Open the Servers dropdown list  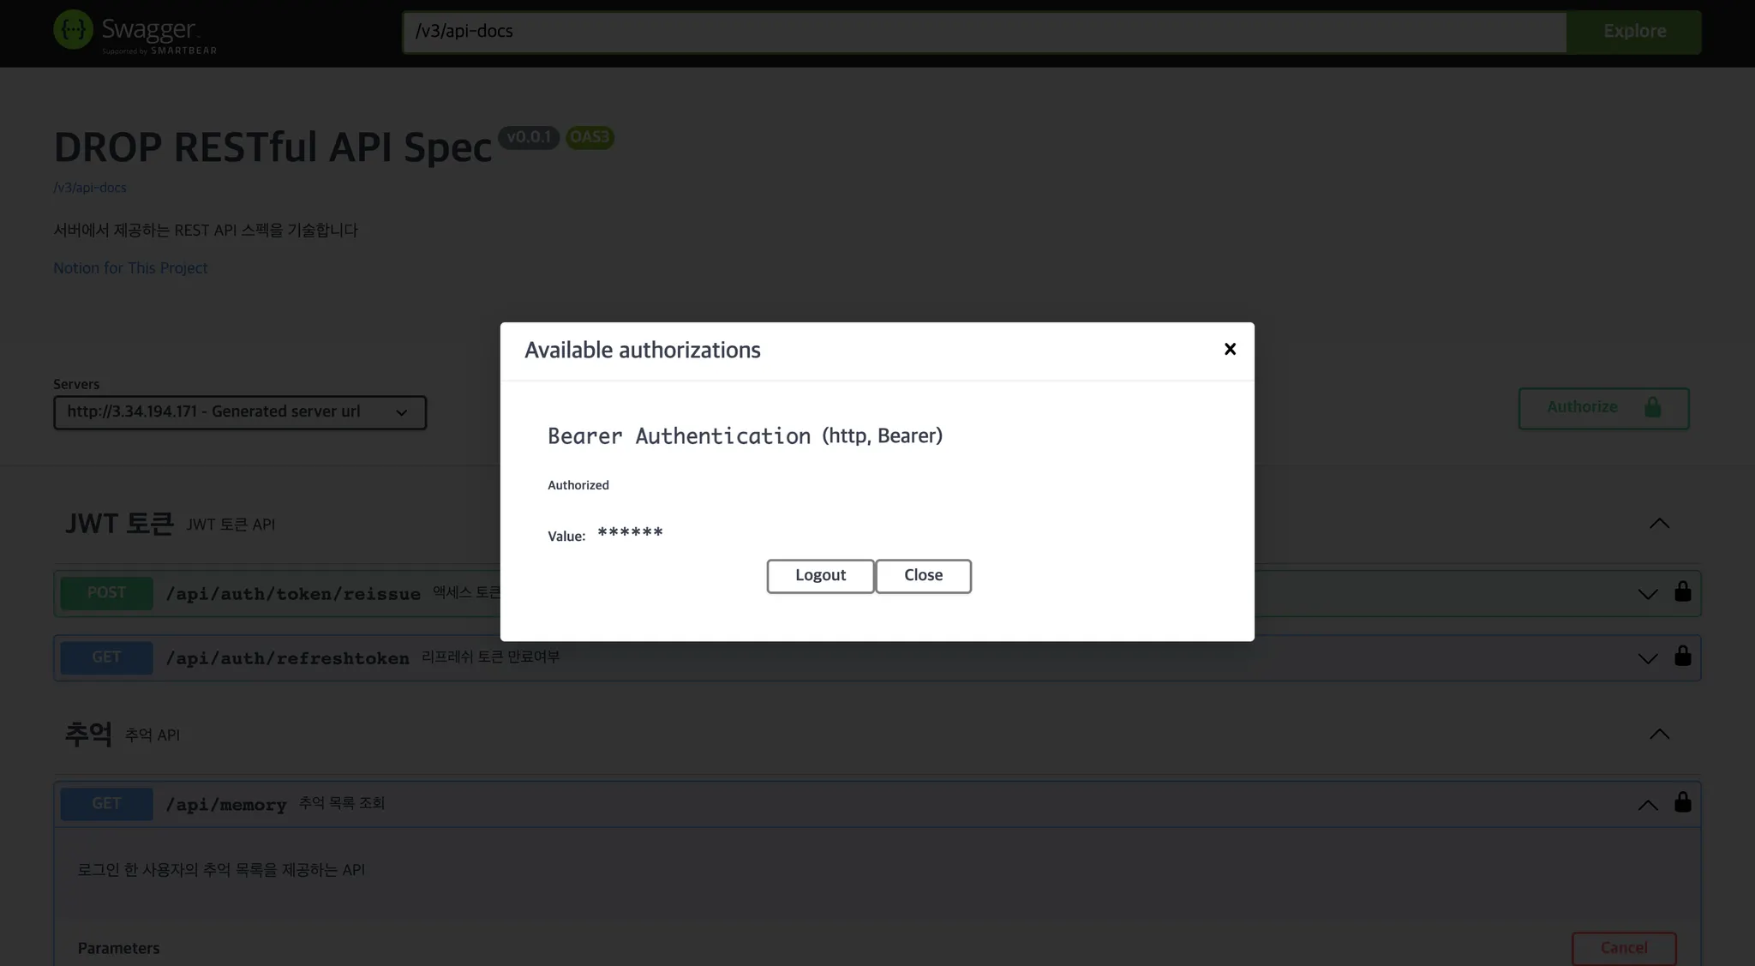[x=240, y=412]
